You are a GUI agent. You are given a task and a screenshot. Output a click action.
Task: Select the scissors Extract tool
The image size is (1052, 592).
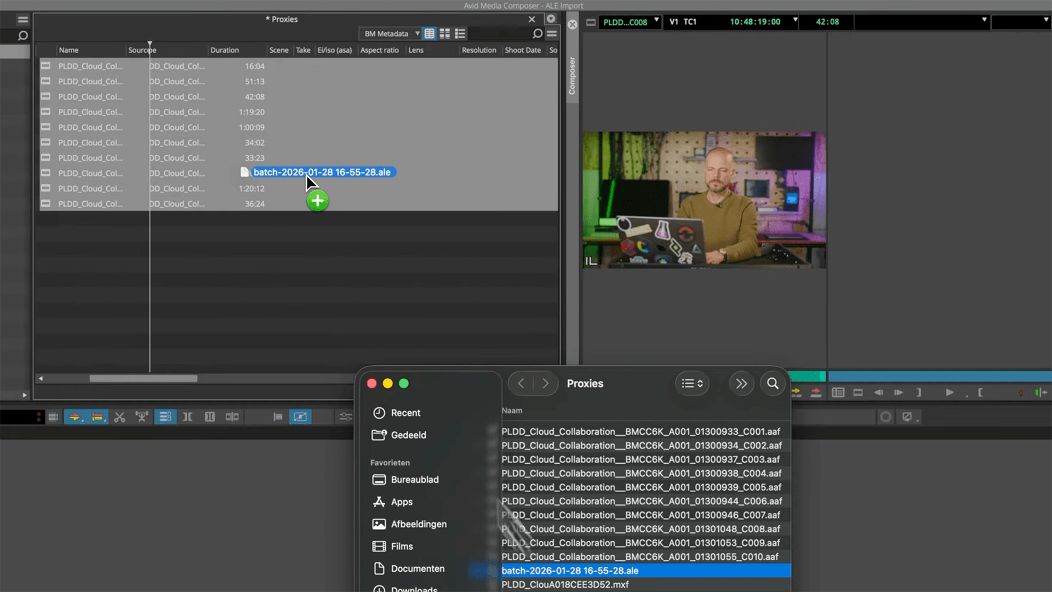[x=119, y=417]
